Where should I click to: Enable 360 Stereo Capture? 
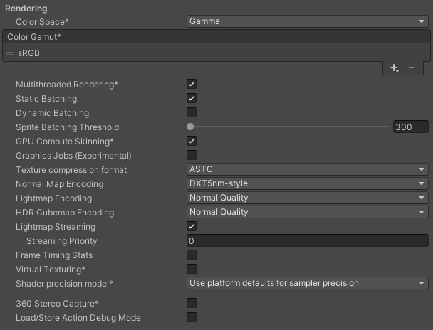click(192, 304)
